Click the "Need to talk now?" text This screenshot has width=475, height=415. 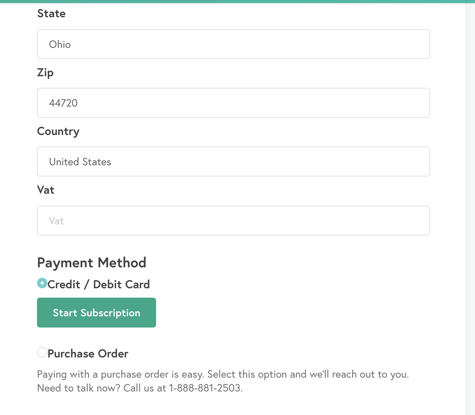(79, 388)
